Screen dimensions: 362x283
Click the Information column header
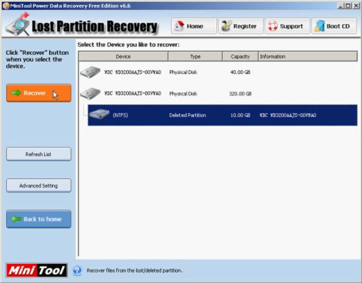[308, 57]
